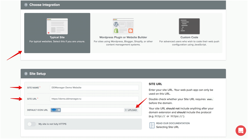Focus the Site URL text field
The height and width of the screenshot is (139, 248).
pyautogui.click(x=94, y=99)
